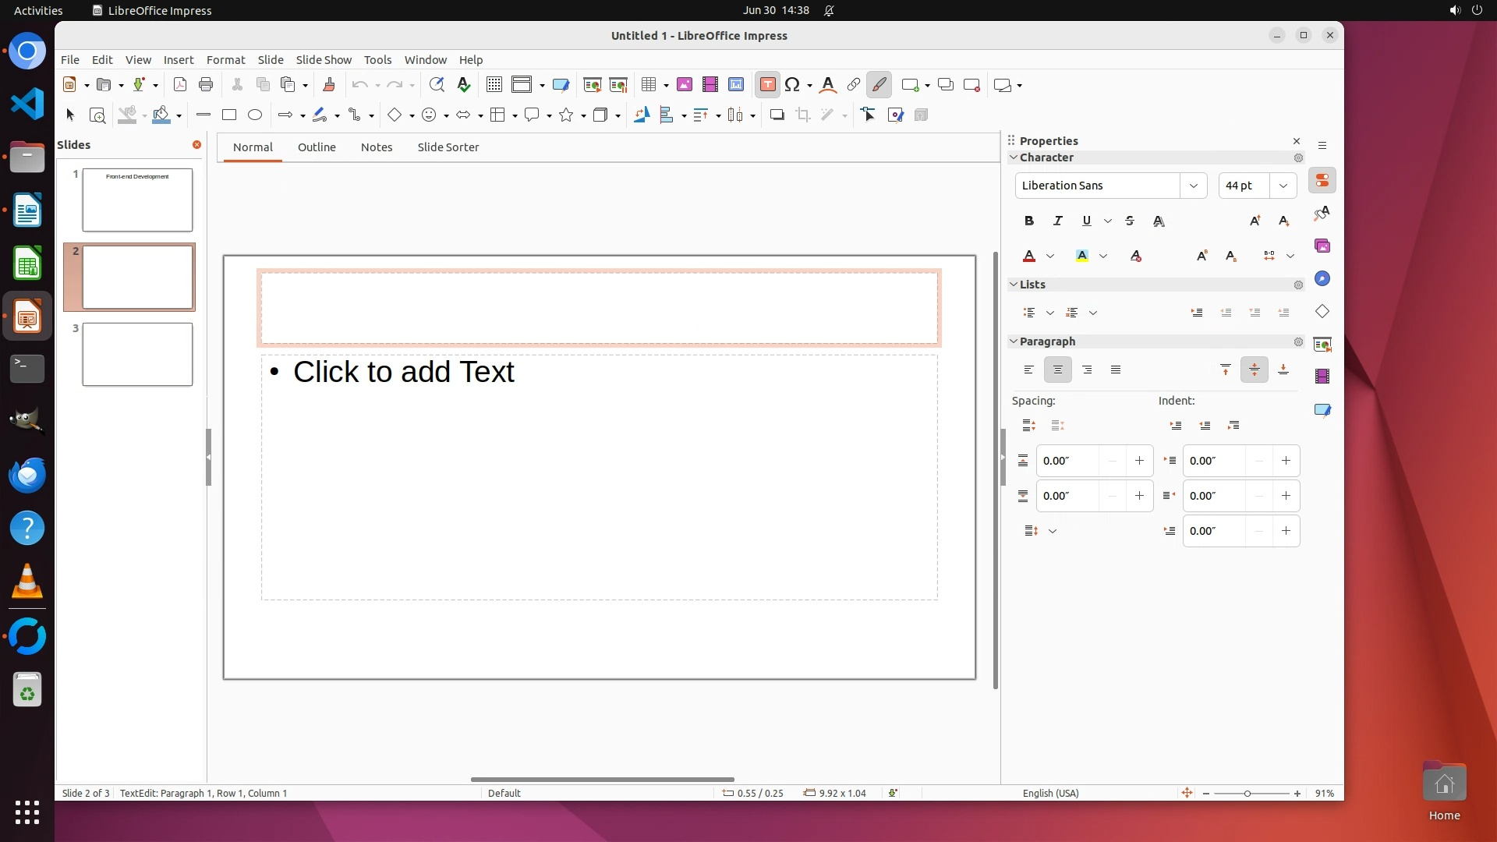Click the Insert Image toolbar icon
Screen dimensions: 1497x842
click(x=685, y=85)
